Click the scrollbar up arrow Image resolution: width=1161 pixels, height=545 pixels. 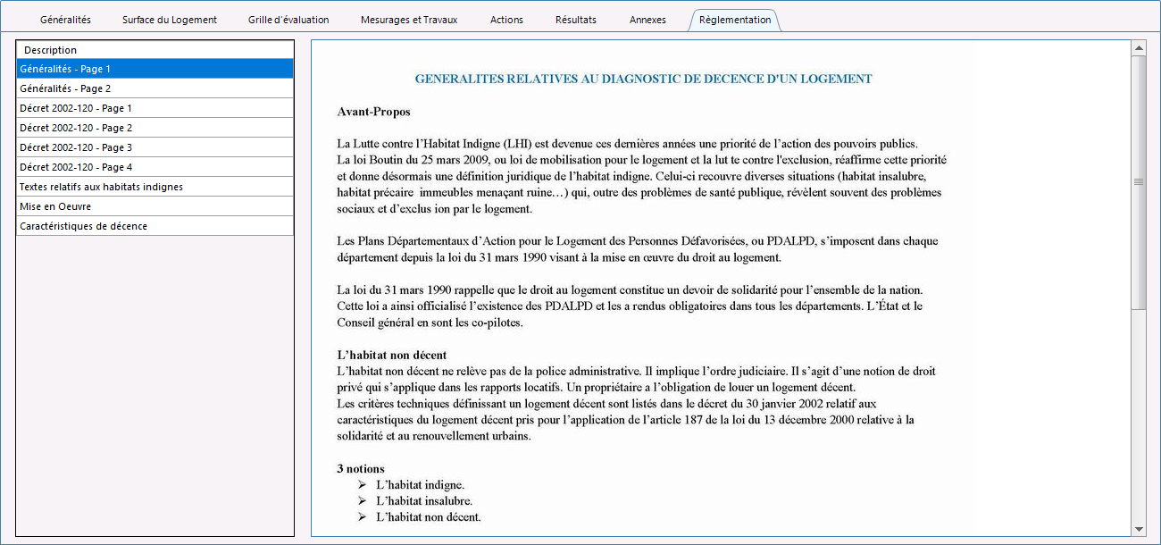(1139, 47)
